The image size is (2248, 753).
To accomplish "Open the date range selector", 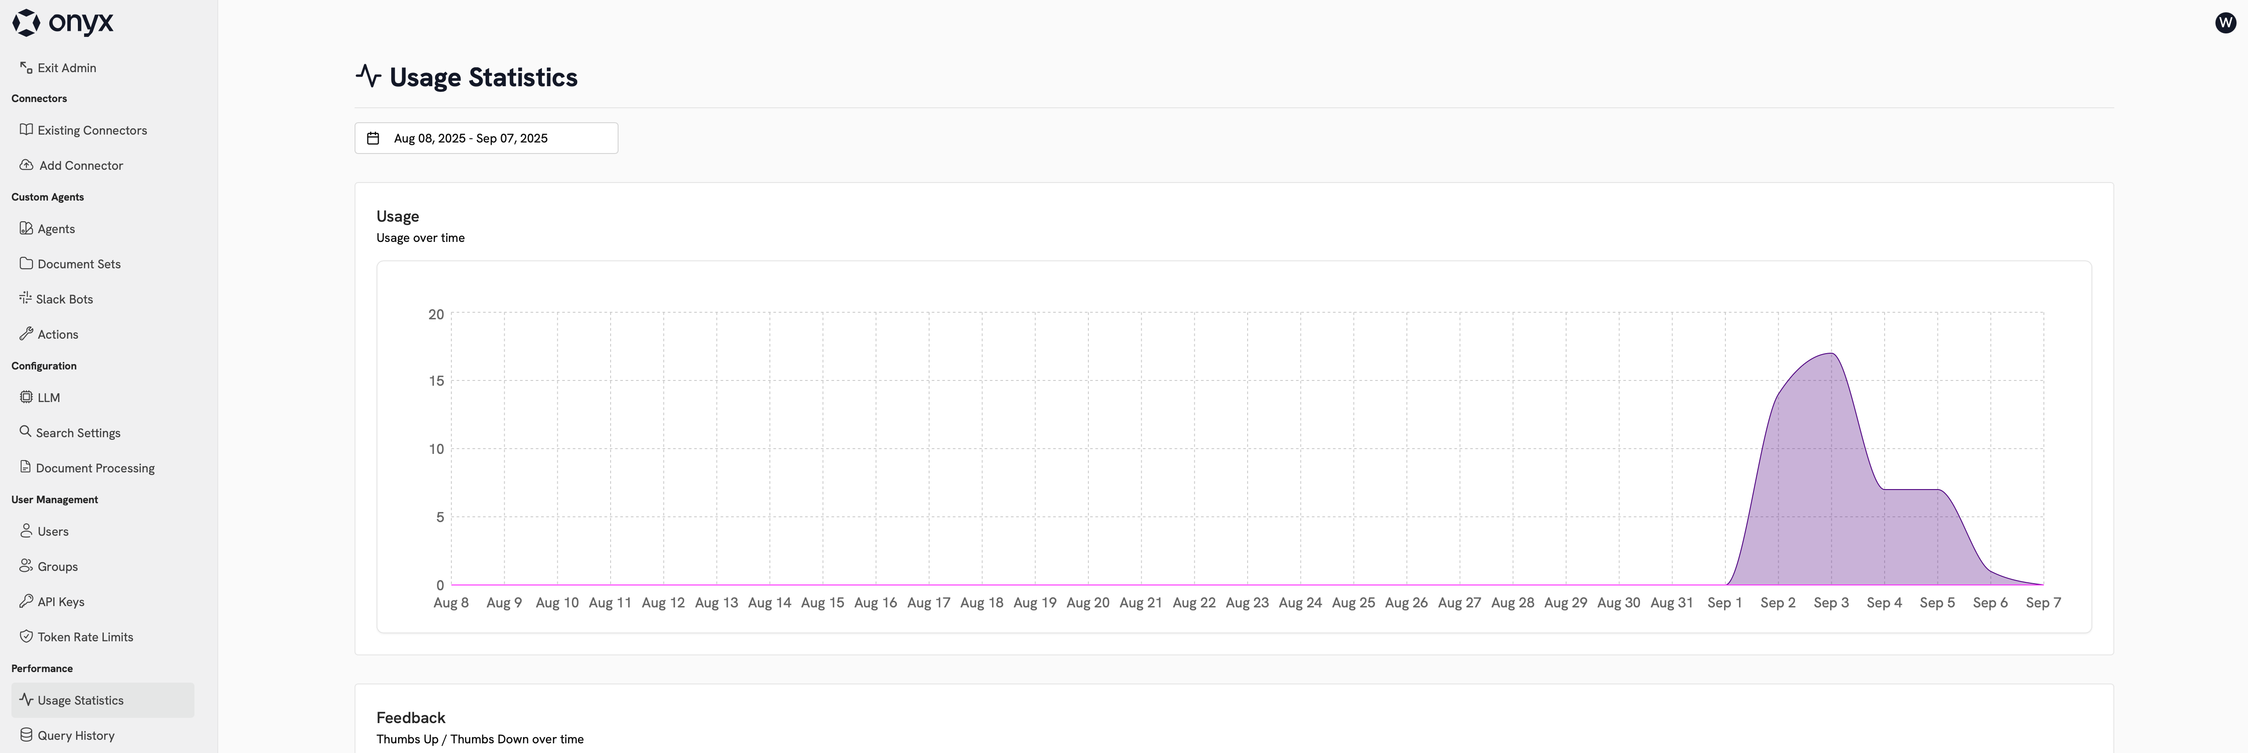I will [x=486, y=138].
